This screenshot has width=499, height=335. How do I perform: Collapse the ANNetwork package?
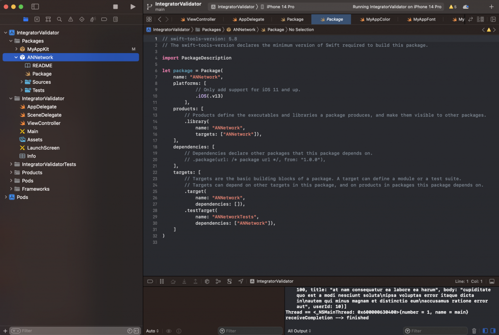click(16, 58)
